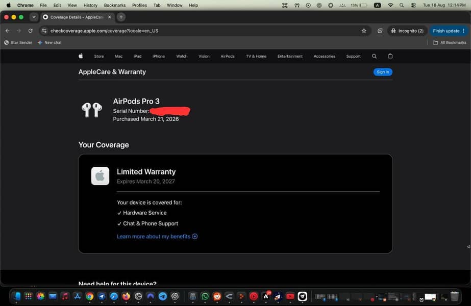The height and width of the screenshot is (306, 471).
Task: Open the Apple site search icon
Action: point(374,56)
